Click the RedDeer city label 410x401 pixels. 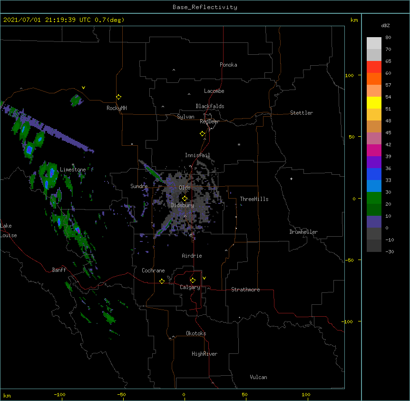tap(209, 121)
